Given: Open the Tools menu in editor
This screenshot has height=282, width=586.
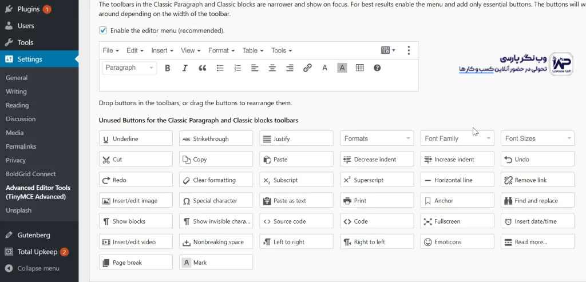Looking at the screenshot, I should point(282,50).
